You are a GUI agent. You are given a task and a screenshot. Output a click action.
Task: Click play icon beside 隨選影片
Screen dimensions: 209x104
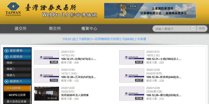[x=6, y=82]
